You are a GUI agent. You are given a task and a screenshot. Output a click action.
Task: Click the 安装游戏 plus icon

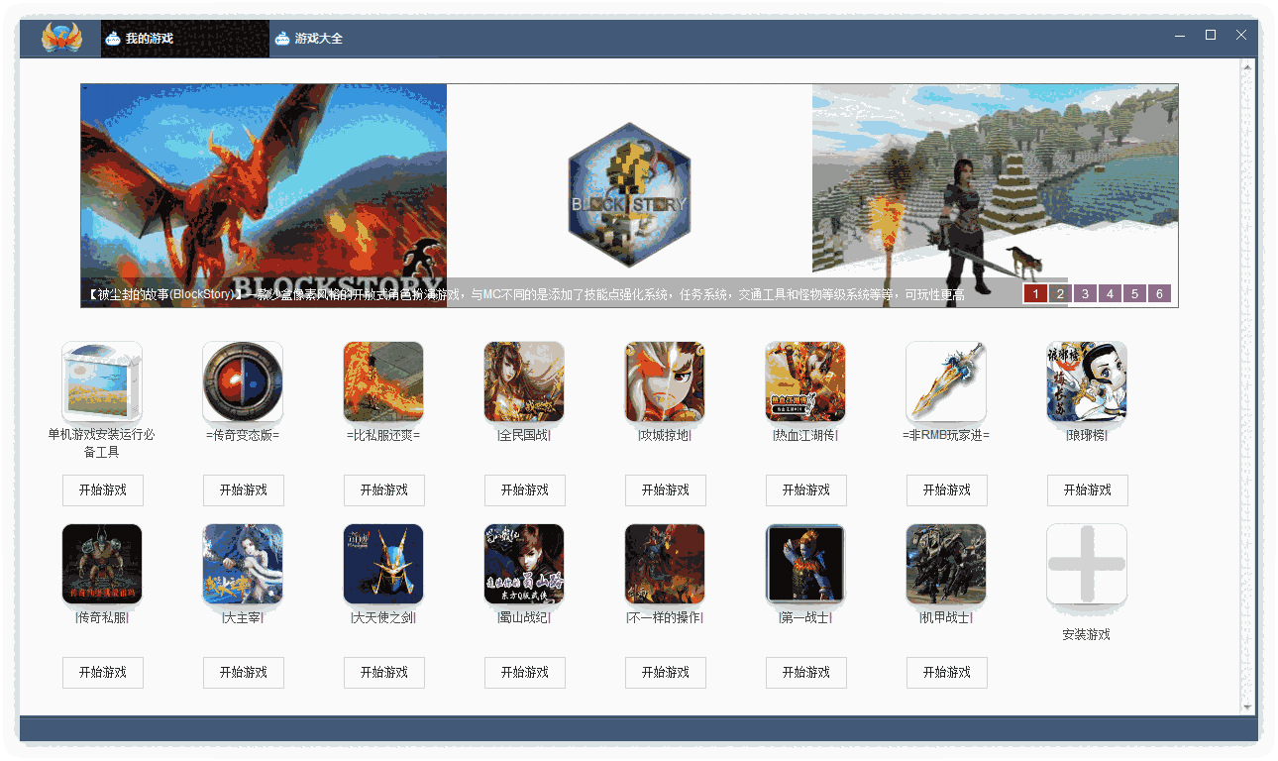tap(1087, 565)
